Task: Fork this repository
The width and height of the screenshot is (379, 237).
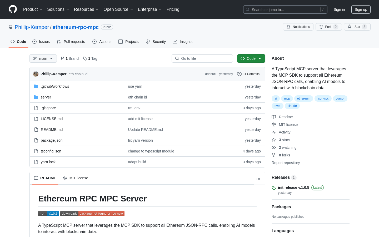Action: click(328, 27)
